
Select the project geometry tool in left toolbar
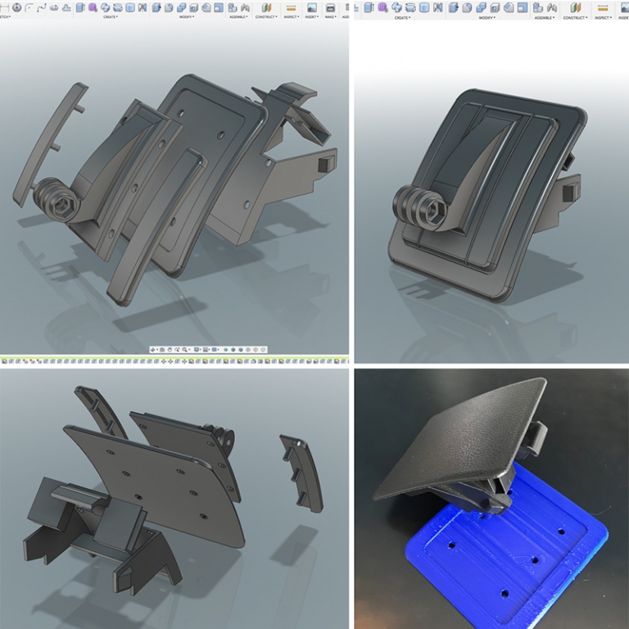pos(66,7)
